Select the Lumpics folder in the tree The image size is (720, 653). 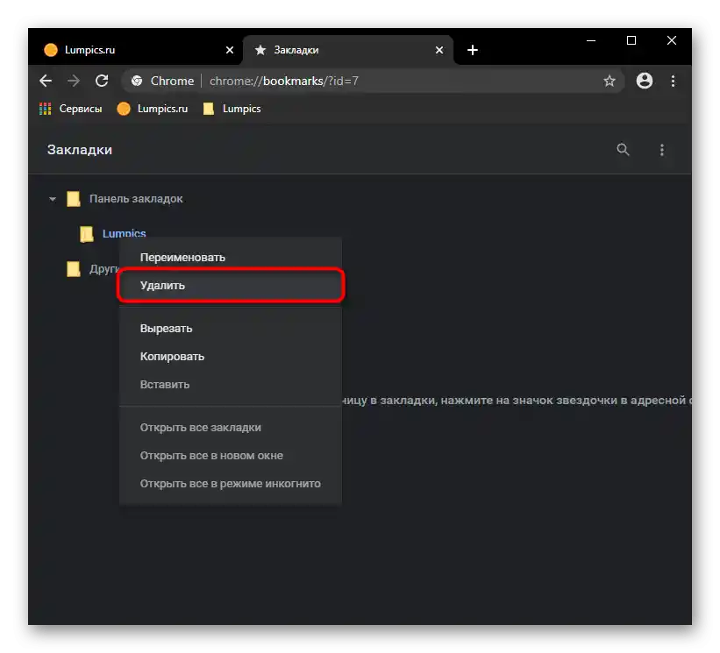(x=113, y=233)
